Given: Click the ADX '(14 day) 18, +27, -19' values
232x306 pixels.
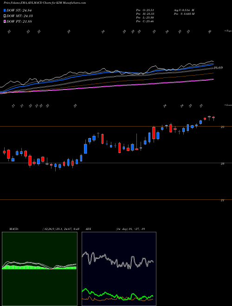Looking at the screenshot, I should point(130,229).
